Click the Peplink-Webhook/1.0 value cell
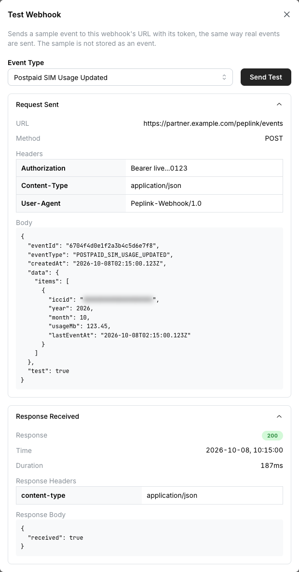Image resolution: width=299 pixels, height=572 pixels. 204,203
